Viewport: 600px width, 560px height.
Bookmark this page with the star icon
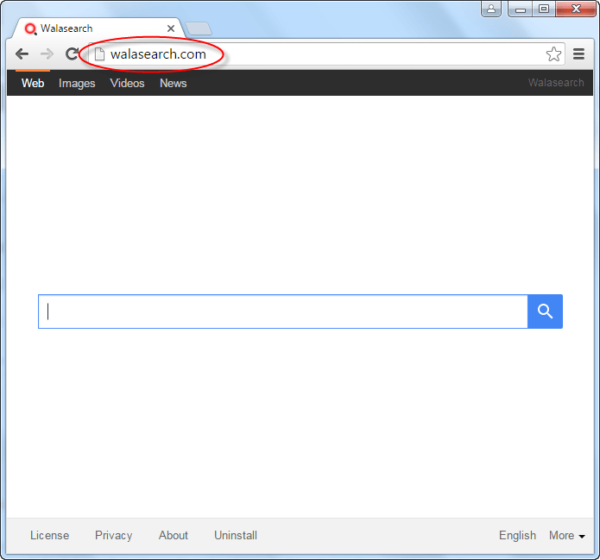tap(553, 54)
